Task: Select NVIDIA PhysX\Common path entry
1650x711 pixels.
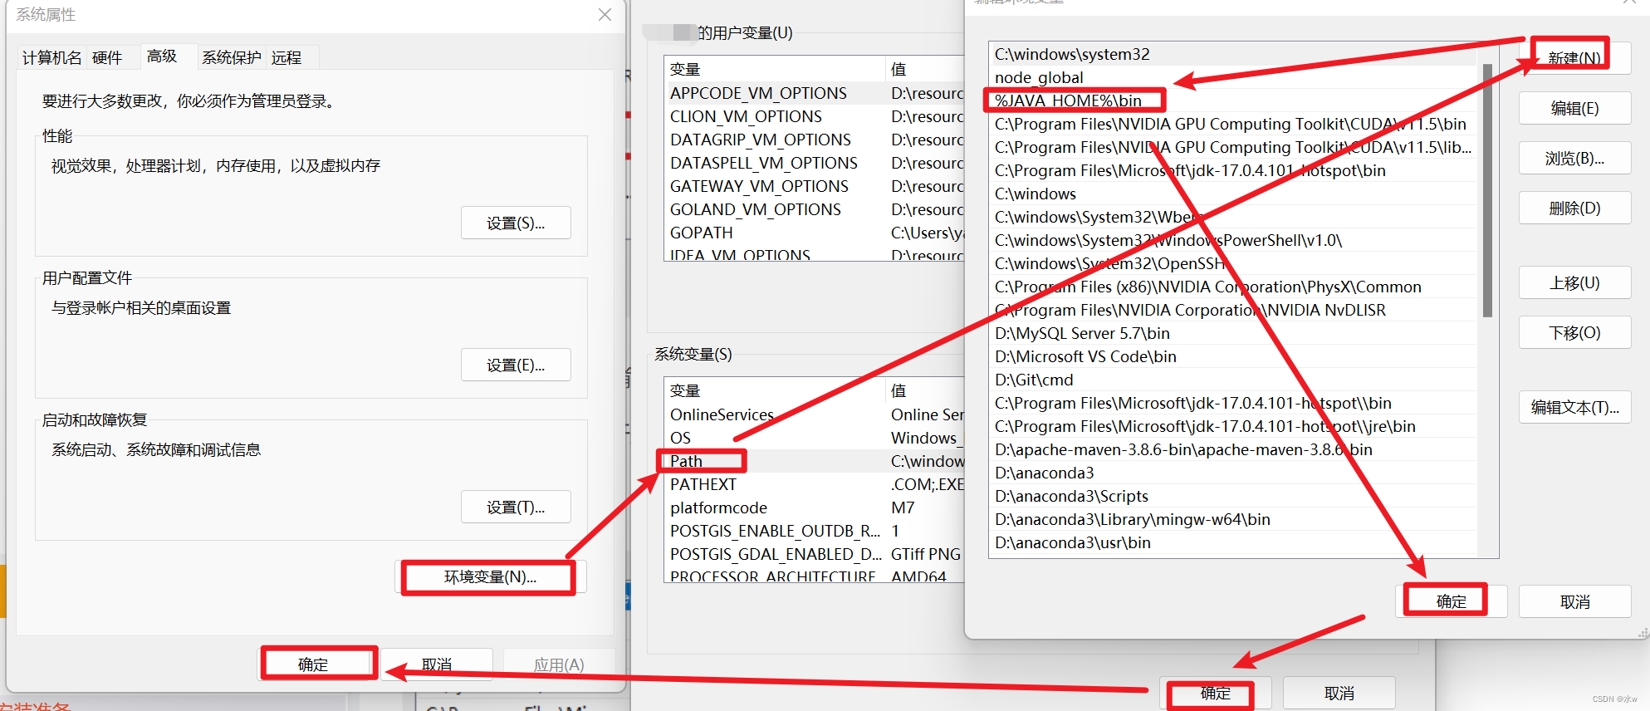Action: point(1235,287)
